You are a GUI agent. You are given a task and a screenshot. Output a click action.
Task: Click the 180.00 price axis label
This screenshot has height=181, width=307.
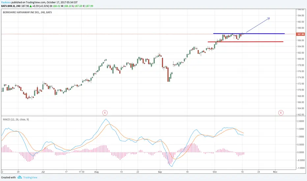300,59
